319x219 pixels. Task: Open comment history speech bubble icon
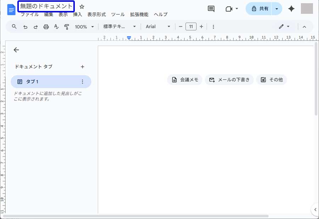(x=211, y=9)
